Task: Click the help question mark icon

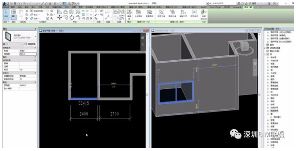Action: 274,4
